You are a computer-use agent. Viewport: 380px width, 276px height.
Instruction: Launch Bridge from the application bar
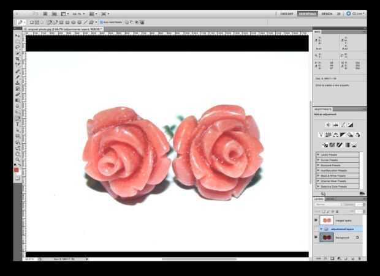pos(45,14)
